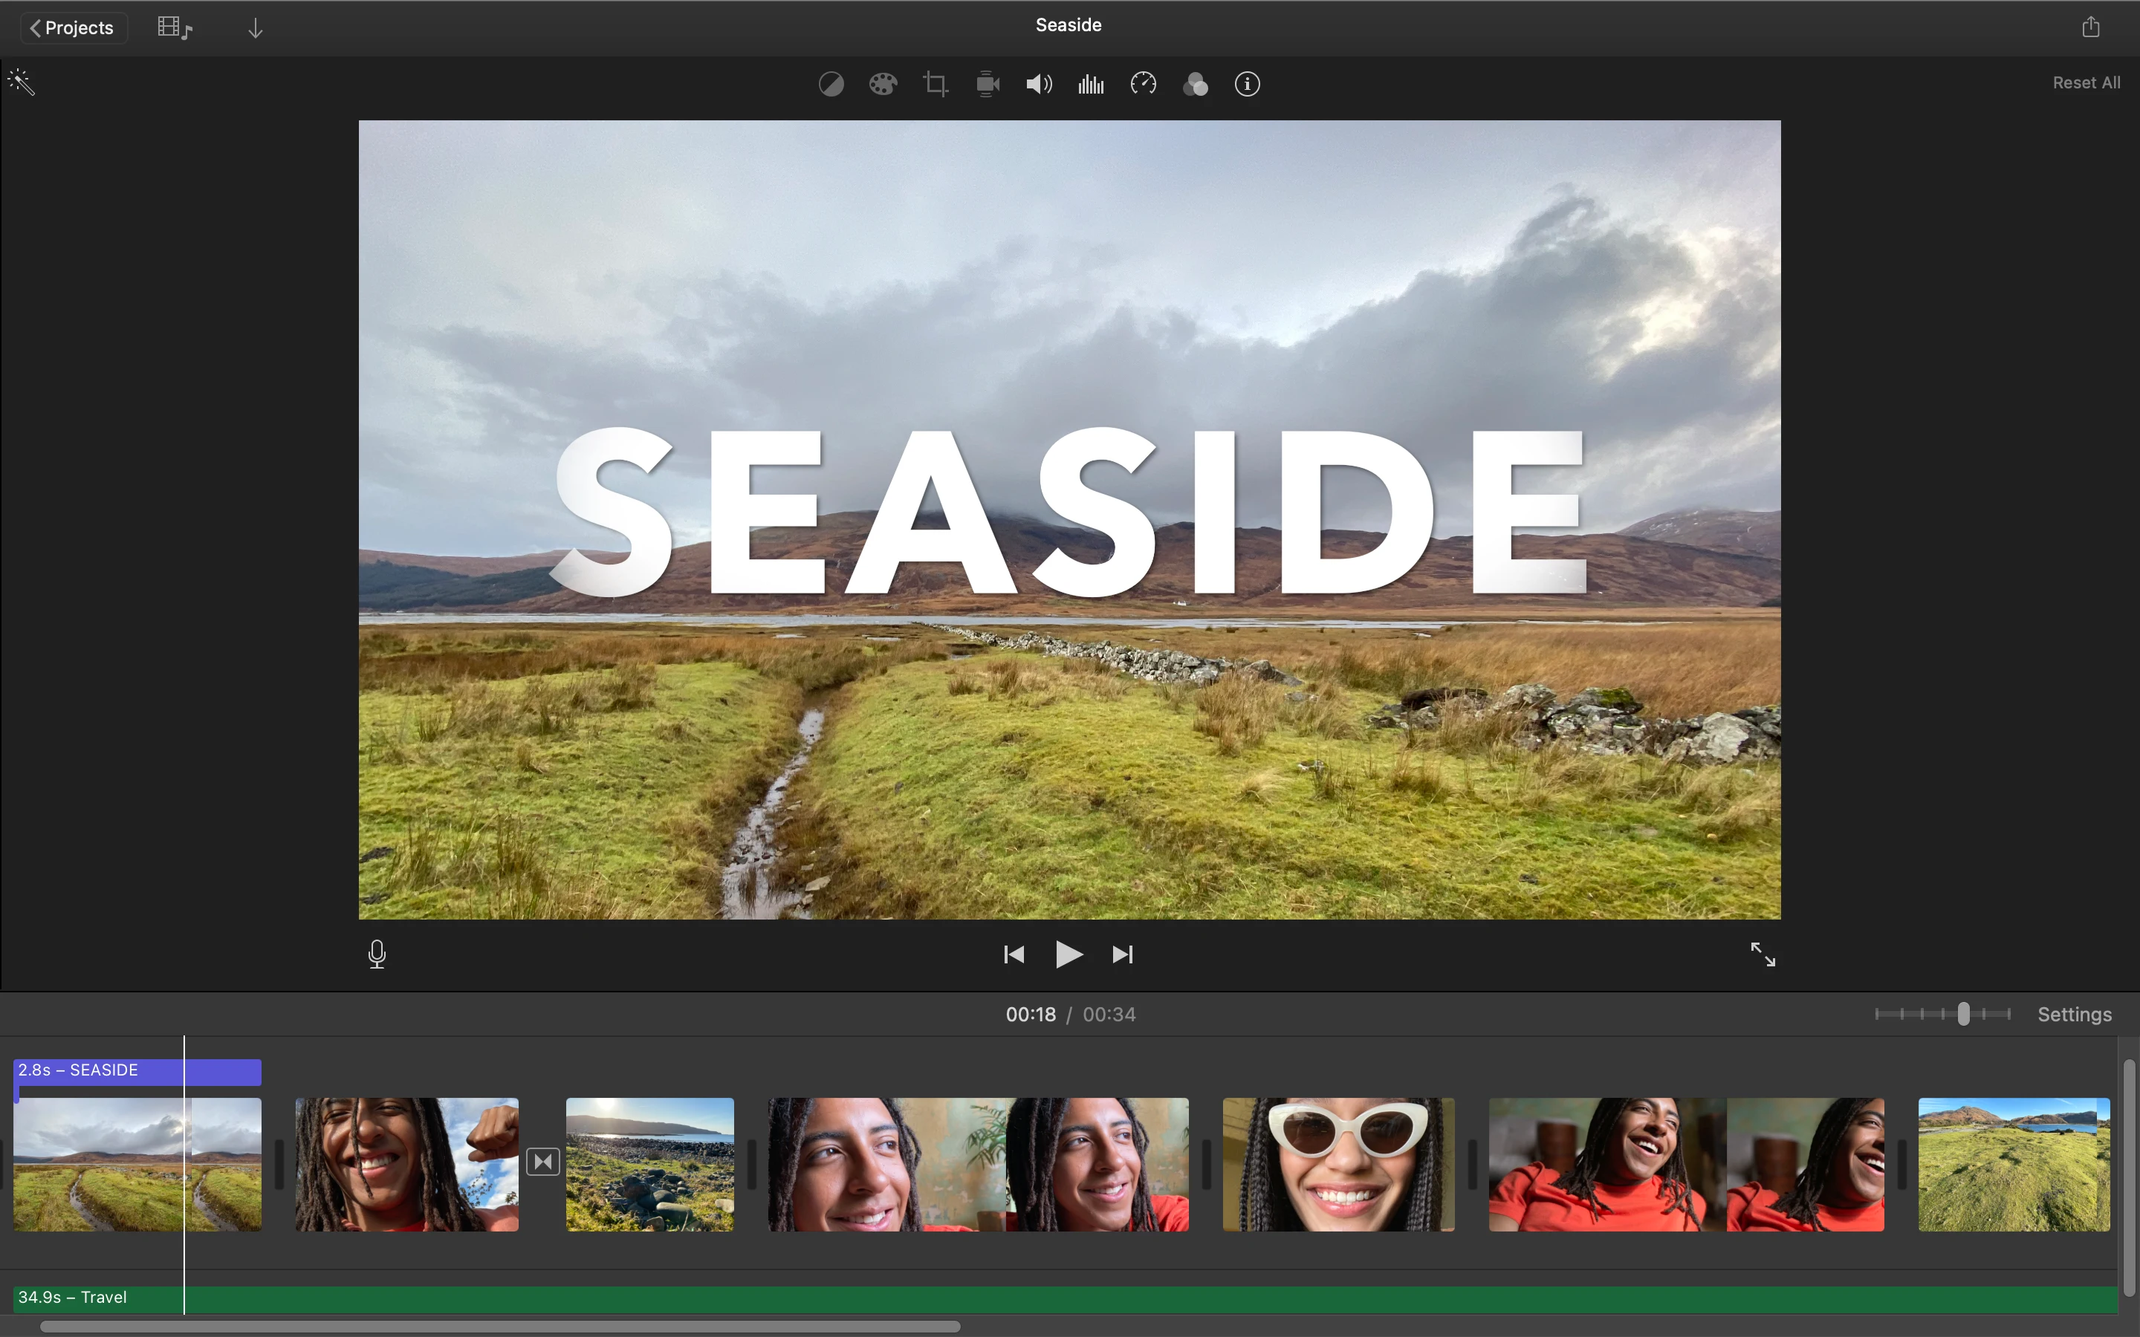
Task: Select the auto-enhance magic wand tool
Action: [20, 82]
